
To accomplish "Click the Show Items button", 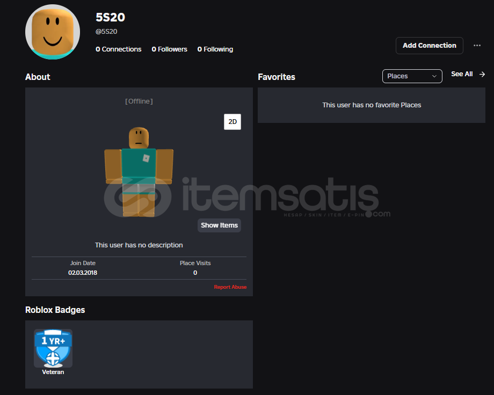I will [219, 225].
